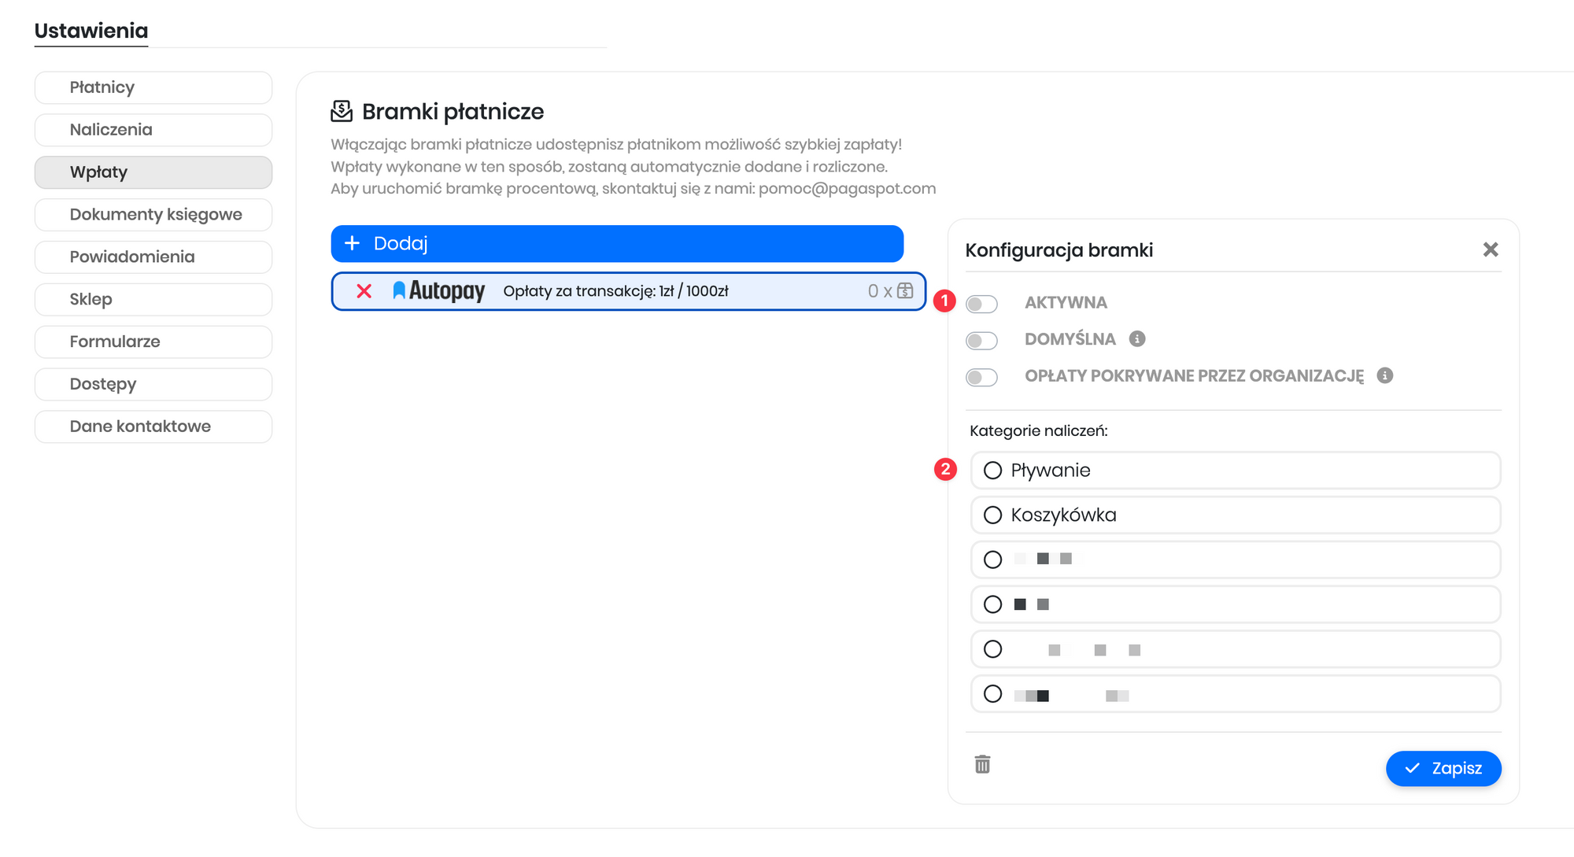Open the Powiadomienia settings tab
Screen dimensions: 1574x857
(x=153, y=257)
